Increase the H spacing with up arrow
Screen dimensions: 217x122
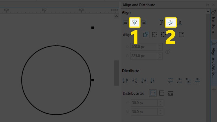coord(160,101)
